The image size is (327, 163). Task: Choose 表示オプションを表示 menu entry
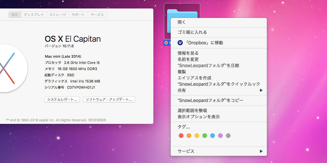coord(218,117)
